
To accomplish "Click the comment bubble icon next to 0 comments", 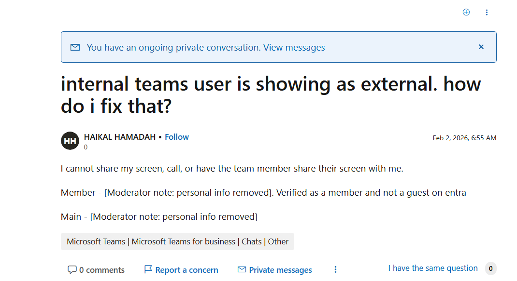I will coord(72,269).
